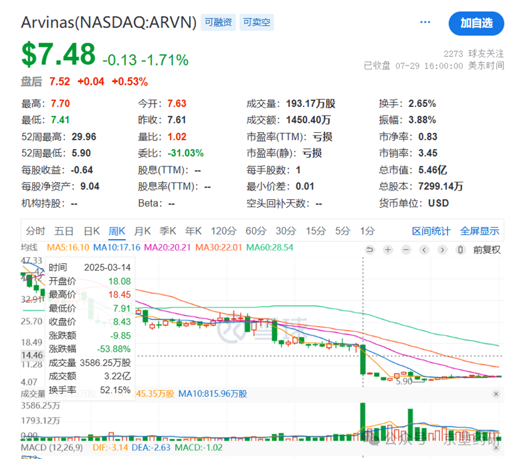
Task: Click the tallest green volume bar
Action: click(x=363, y=422)
